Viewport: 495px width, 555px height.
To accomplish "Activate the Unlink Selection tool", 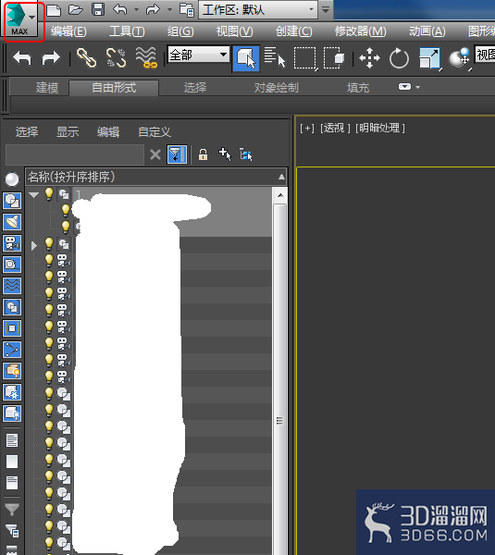I will tap(117, 57).
